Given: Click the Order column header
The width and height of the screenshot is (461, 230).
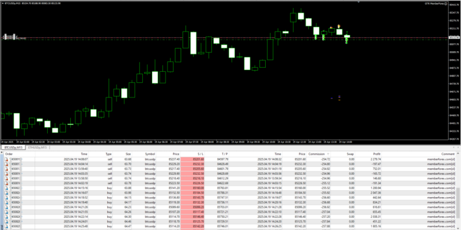Looking at the screenshot, I should pyautogui.click(x=9, y=154).
